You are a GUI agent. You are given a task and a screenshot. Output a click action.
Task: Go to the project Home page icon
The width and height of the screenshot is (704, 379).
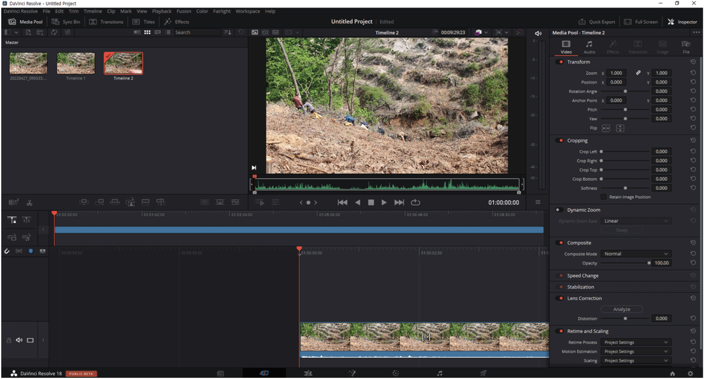tap(672, 374)
